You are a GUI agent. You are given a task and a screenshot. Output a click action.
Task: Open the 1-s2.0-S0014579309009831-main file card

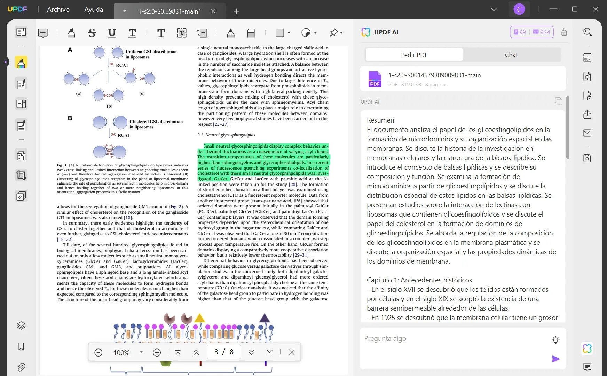pos(463,79)
